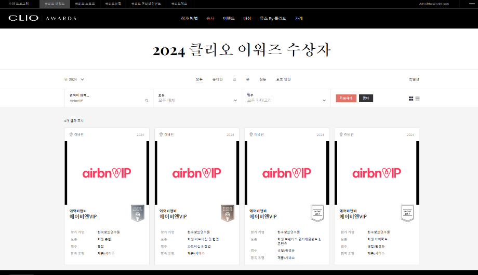The width and height of the screenshot is (478, 275).
Task: Click the Short List badge on fourth card
Action: point(407,213)
